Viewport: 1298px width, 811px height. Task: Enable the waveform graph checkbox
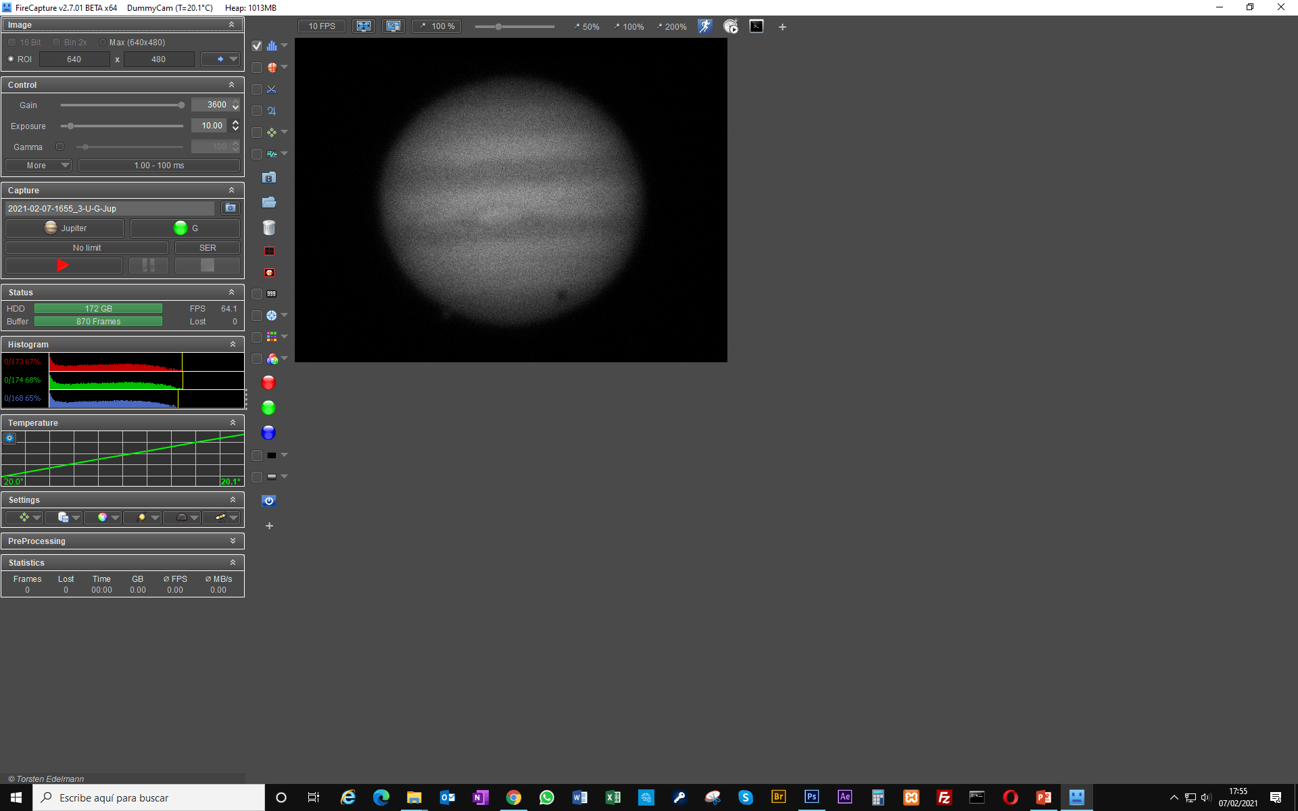pos(257,154)
